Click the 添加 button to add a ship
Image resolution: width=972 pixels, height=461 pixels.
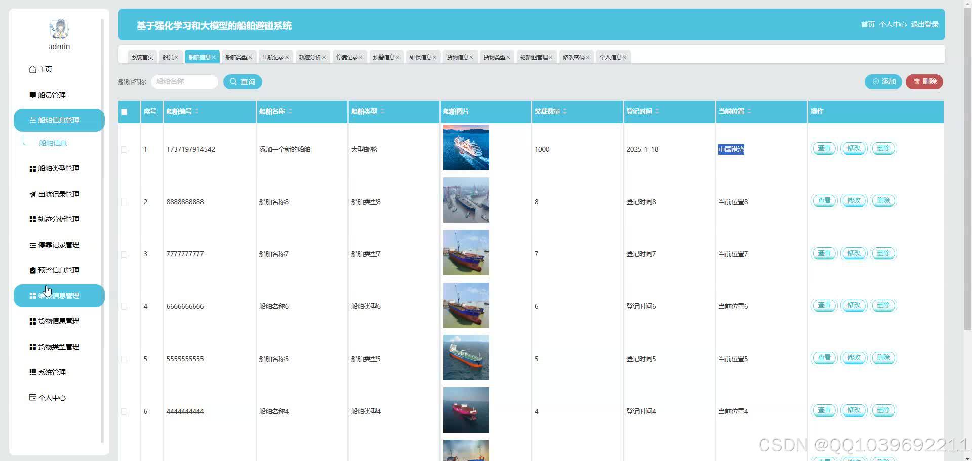[x=883, y=82]
